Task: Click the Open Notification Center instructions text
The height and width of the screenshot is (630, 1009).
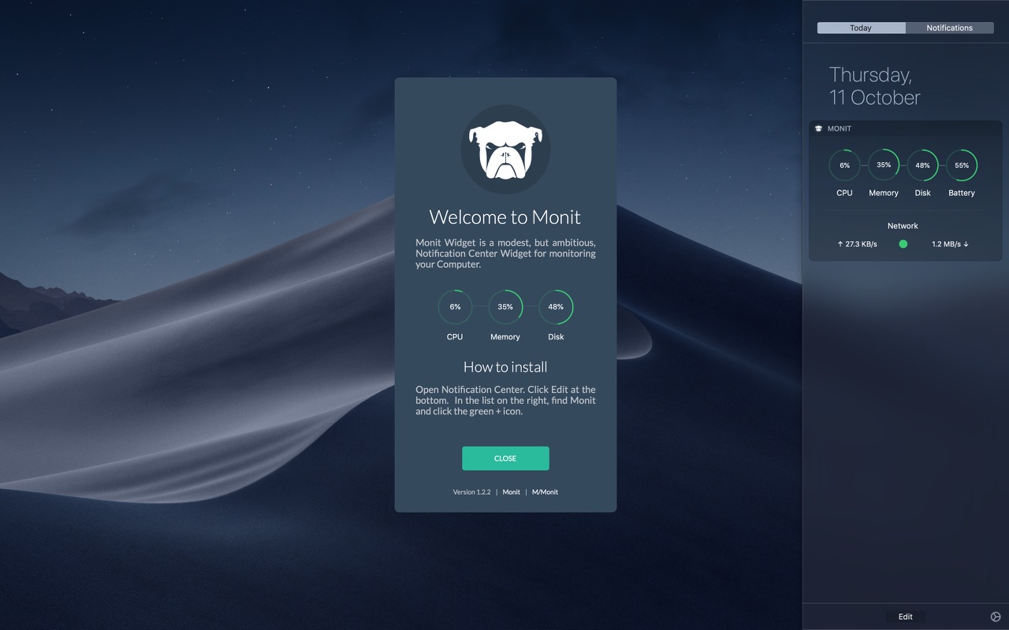Action: pyautogui.click(x=505, y=401)
